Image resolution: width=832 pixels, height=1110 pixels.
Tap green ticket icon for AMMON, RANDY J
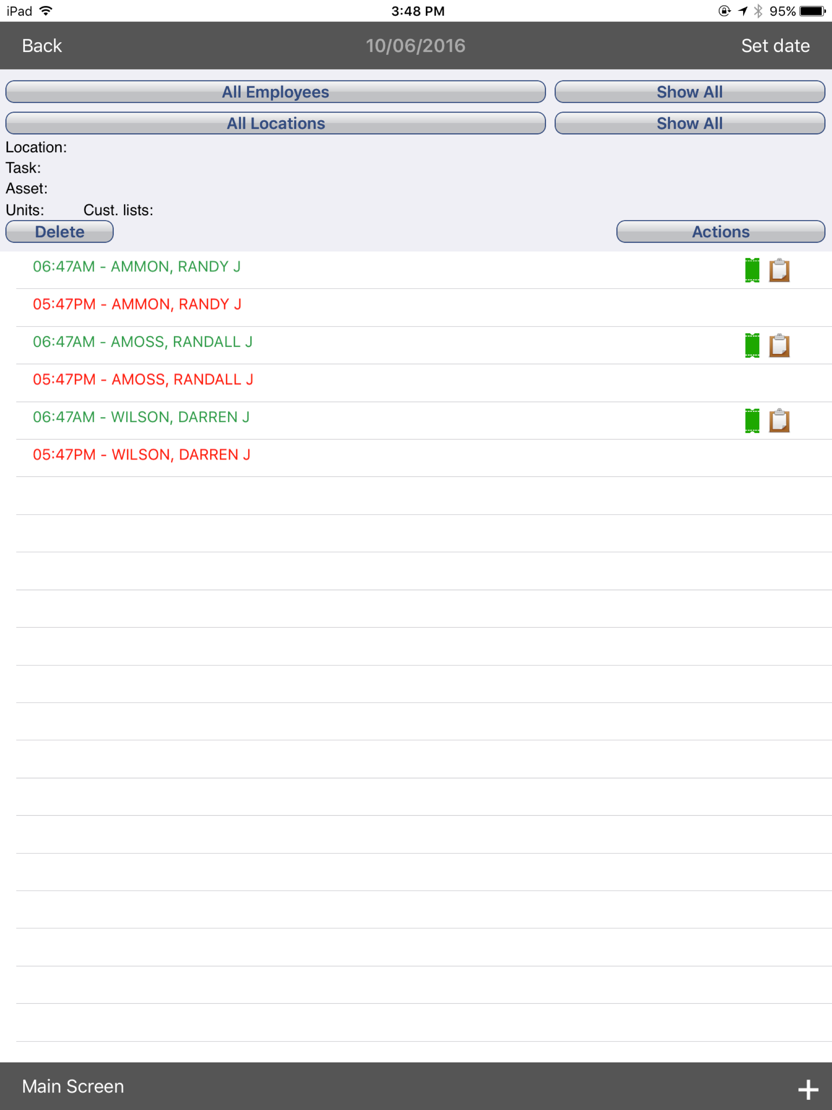(752, 271)
